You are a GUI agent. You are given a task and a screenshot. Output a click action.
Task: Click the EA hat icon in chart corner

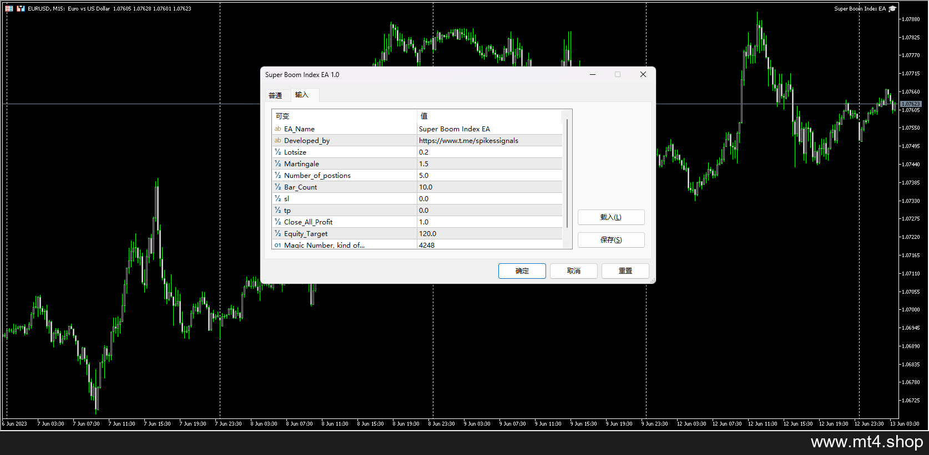[x=892, y=9]
